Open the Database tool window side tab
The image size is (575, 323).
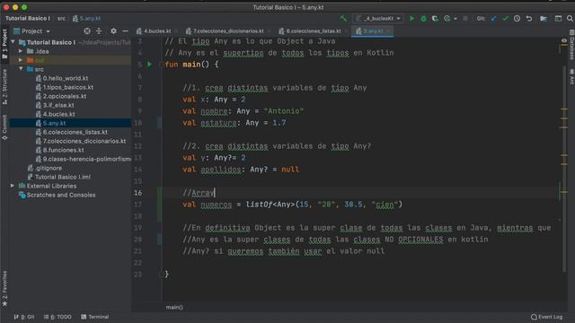coord(571,45)
